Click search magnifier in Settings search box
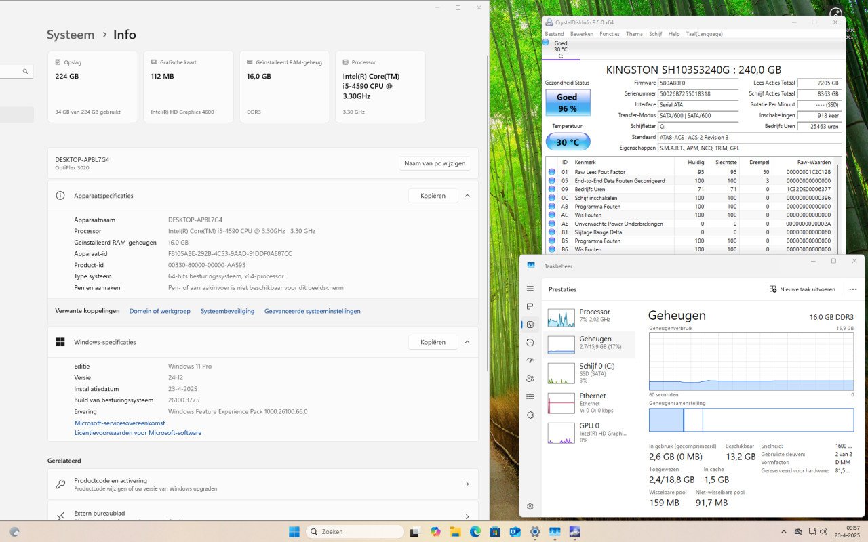868x542 pixels. 25,71
